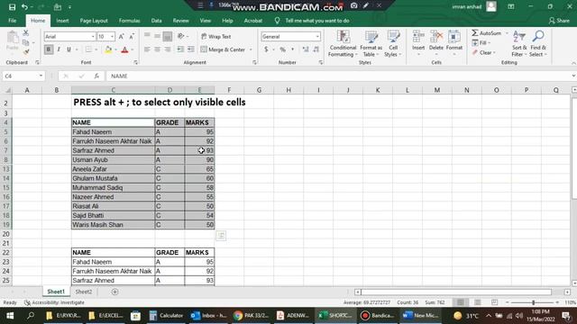This screenshot has width=577, height=324.
Task: Increase indent icon
Action: [x=190, y=49]
